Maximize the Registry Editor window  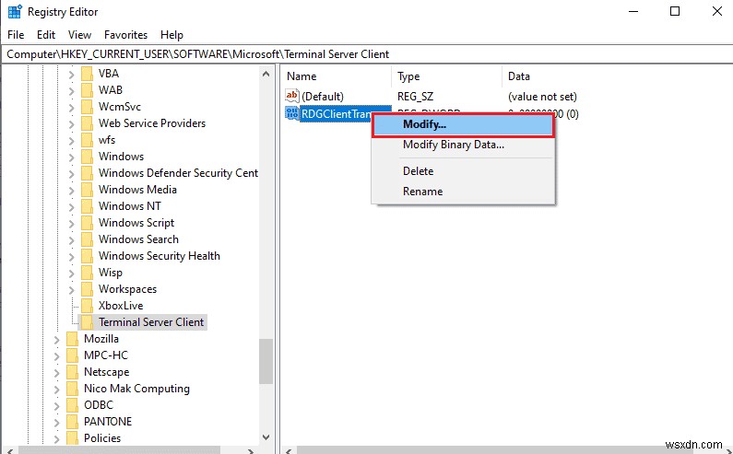click(675, 11)
